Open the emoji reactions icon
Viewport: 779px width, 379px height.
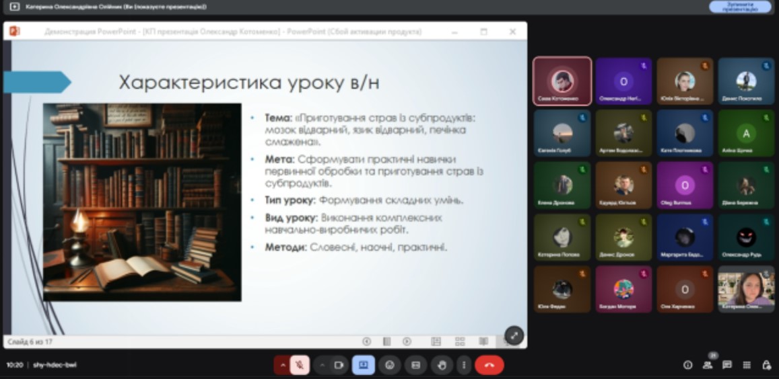(389, 365)
